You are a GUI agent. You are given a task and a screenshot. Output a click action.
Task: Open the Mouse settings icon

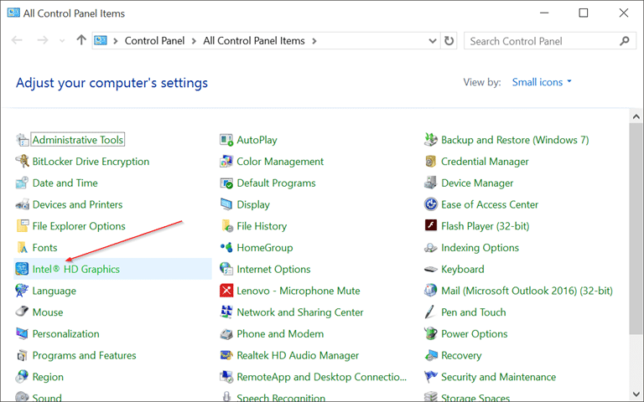(22, 312)
